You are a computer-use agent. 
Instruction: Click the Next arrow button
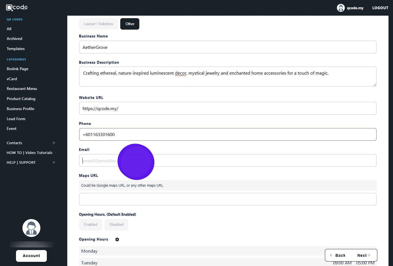pyautogui.click(x=364, y=255)
